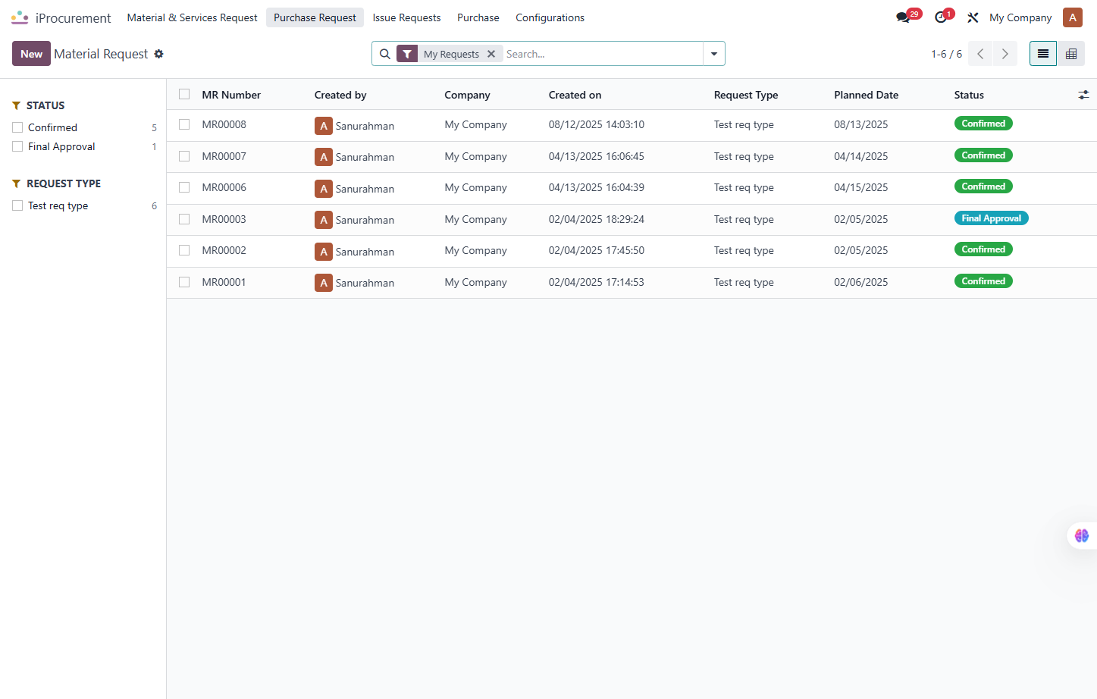This screenshot has width=1097, height=699.
Task: Select the MR00003 row checkbox
Action: click(184, 219)
